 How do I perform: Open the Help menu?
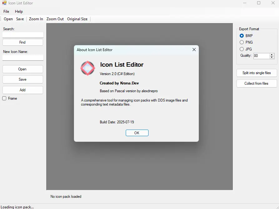pos(19,11)
